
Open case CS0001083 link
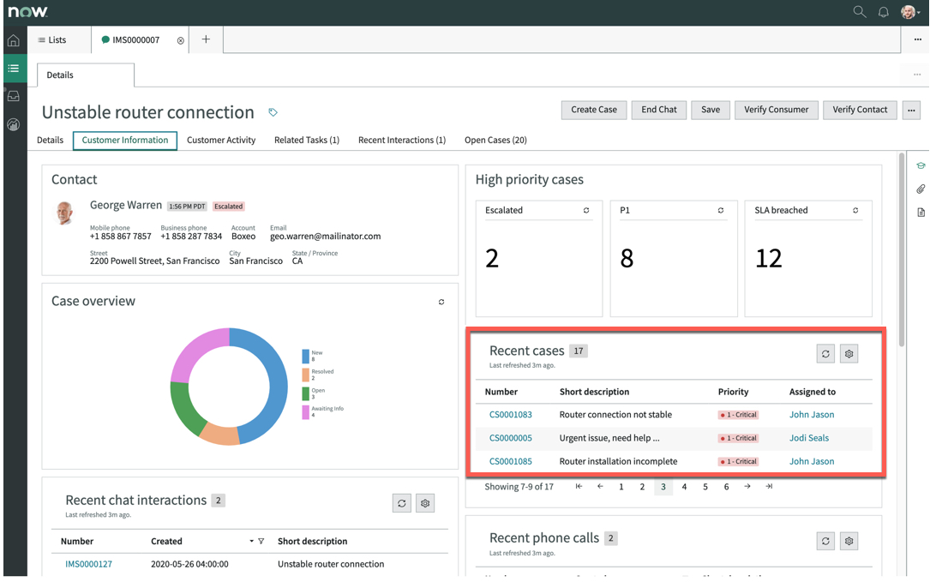[510, 415]
